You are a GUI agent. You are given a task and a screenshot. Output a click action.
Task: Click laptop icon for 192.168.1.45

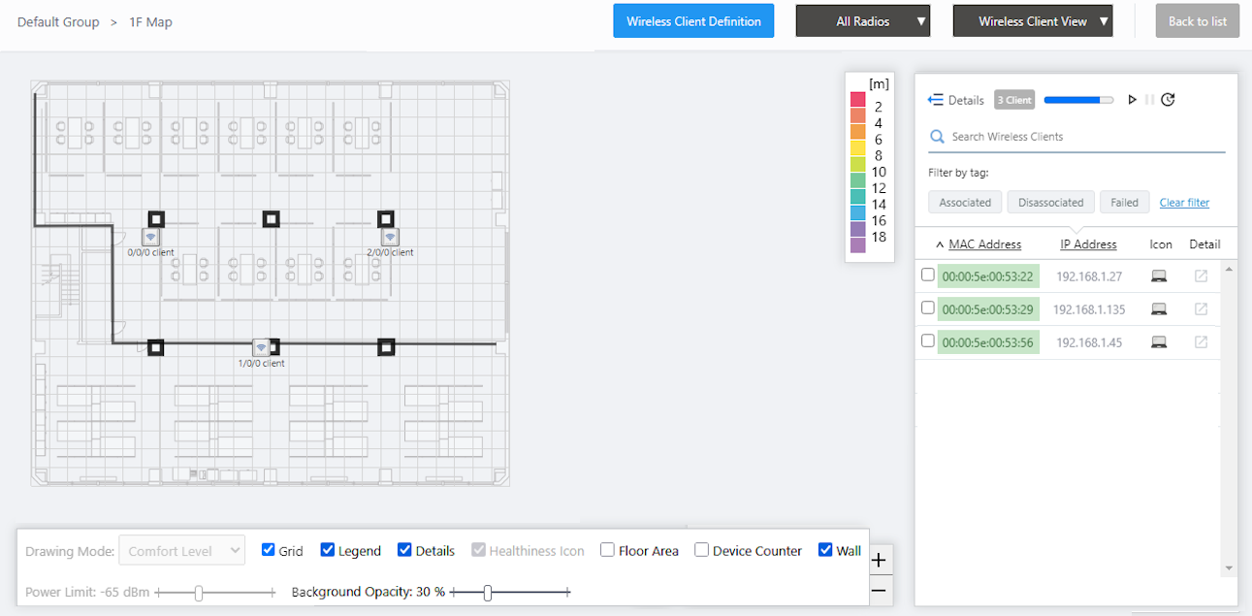pos(1159,342)
